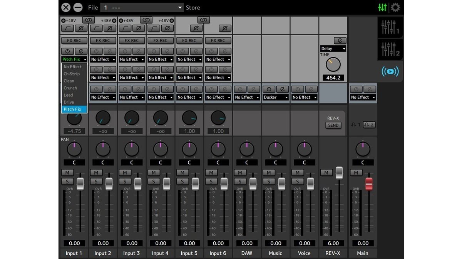Screen dimensions: 462x259
Task: Choose No Effect from the open list
Action: click(74, 67)
